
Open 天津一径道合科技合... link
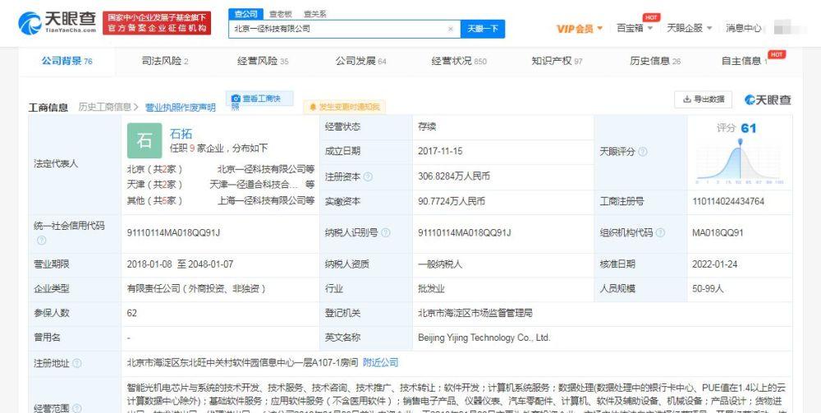click(254, 185)
